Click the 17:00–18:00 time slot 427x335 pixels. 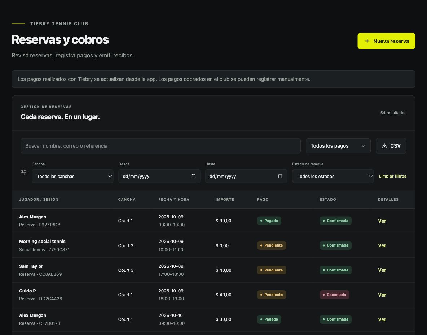click(x=171, y=274)
